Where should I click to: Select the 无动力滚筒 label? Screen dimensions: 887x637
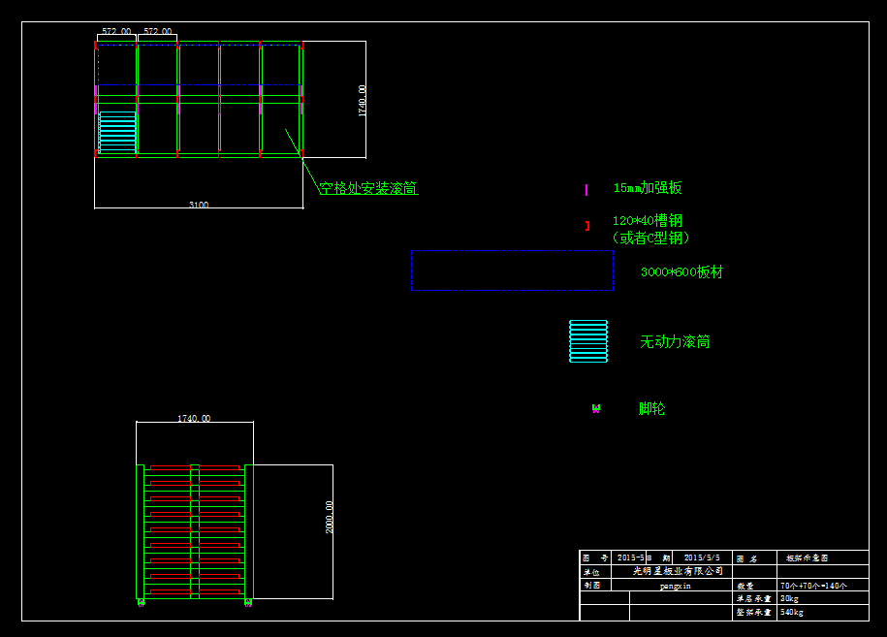tap(675, 341)
